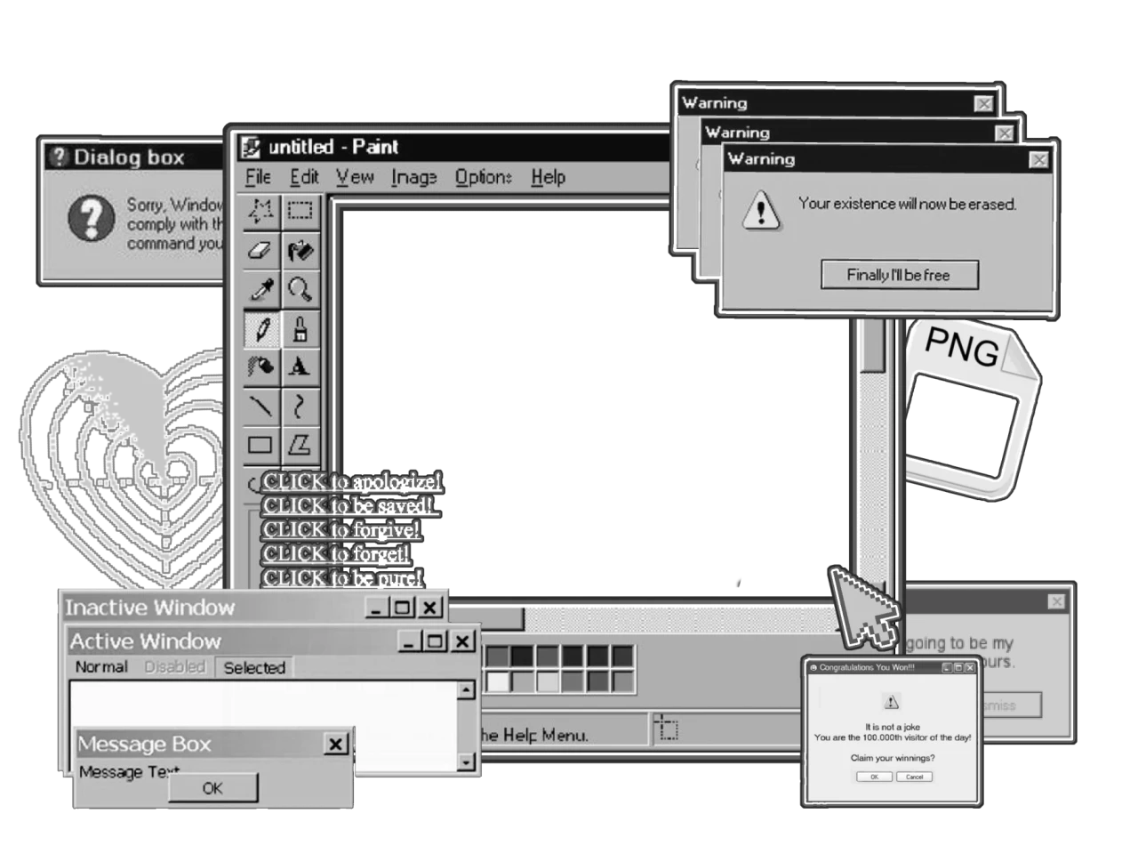Click the Paint app icon in title bar
The width and height of the screenshot is (1138, 854).
tap(252, 147)
